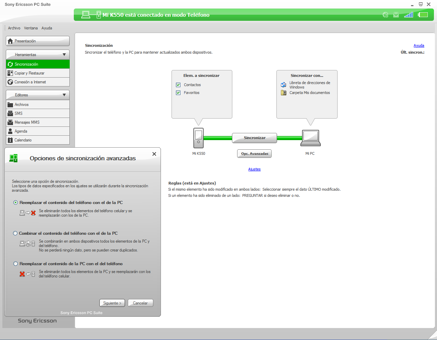437x340 pixels.
Task: Open the Presentación home icon
Action: (10, 41)
